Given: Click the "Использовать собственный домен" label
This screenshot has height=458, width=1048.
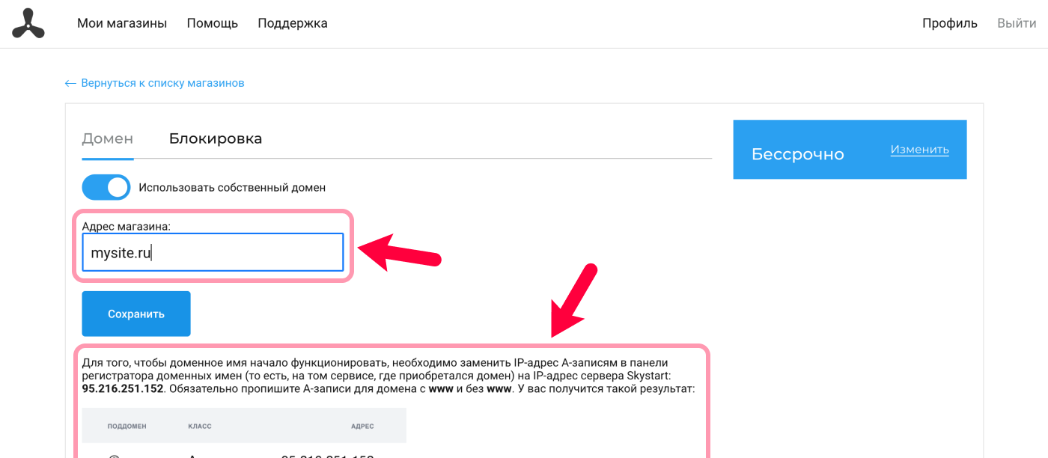Looking at the screenshot, I should click(x=232, y=188).
